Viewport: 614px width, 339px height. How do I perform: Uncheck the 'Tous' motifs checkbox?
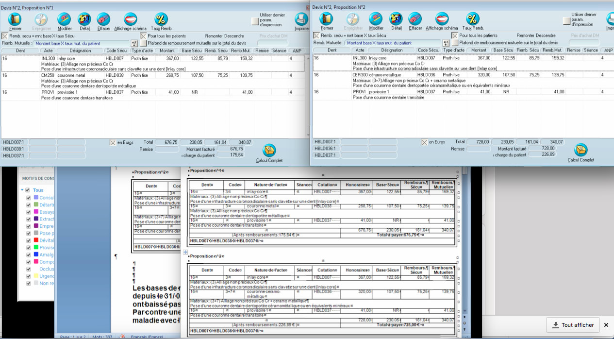click(28, 190)
